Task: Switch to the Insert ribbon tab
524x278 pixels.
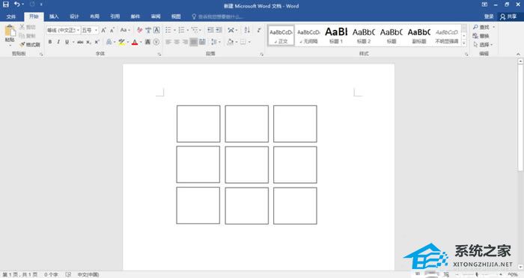Action: pyautogui.click(x=54, y=16)
